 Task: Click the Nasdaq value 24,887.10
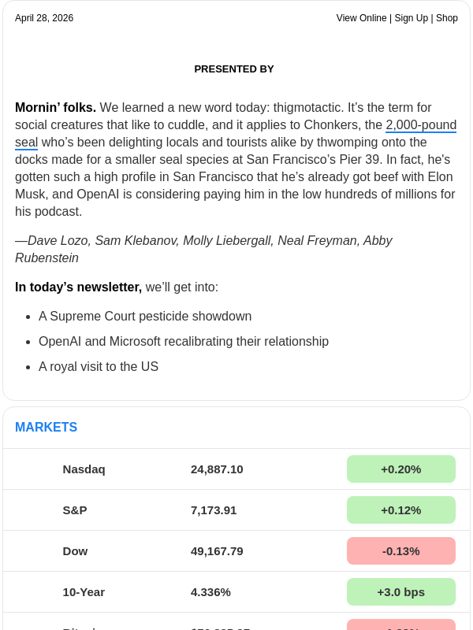coord(217,469)
